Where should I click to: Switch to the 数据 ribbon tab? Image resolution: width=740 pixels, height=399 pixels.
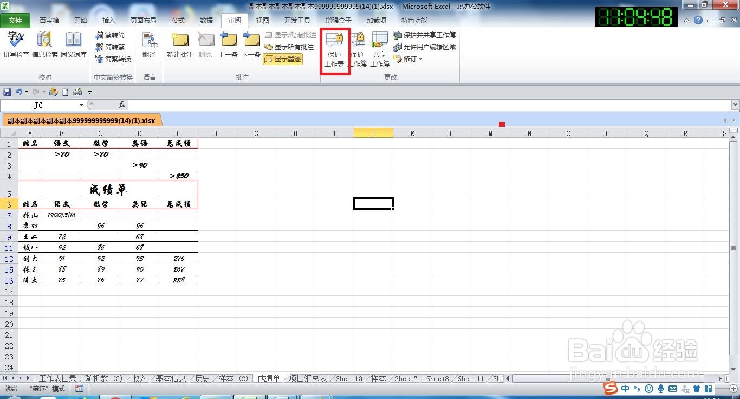click(x=206, y=21)
